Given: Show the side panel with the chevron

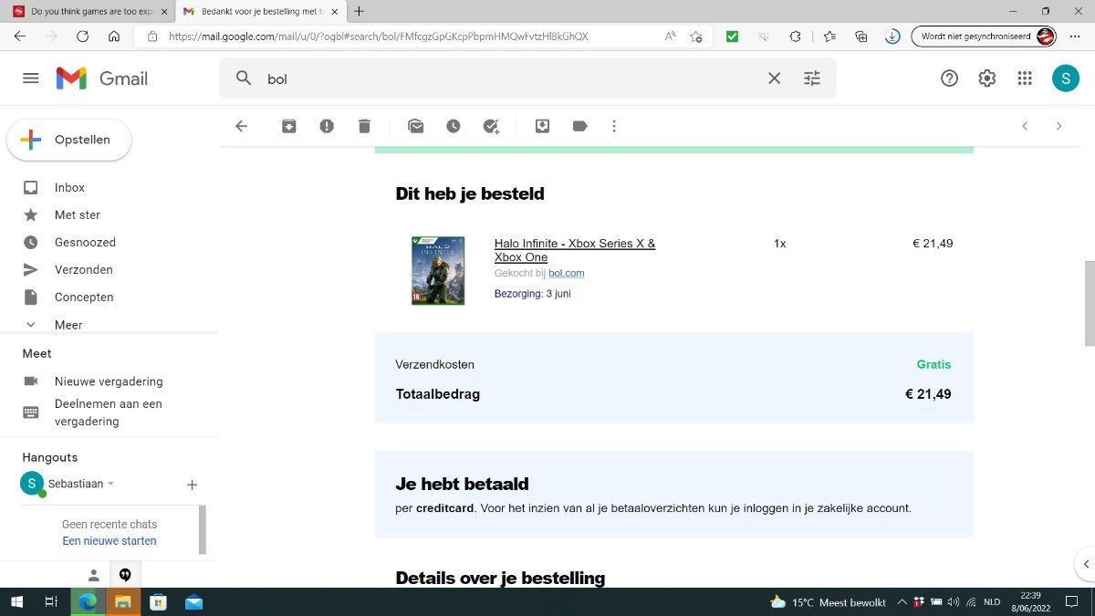Looking at the screenshot, I should (1085, 563).
